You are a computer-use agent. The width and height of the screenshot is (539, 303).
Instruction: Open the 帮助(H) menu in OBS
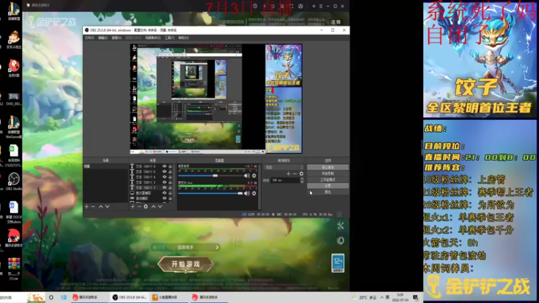pos(183,38)
